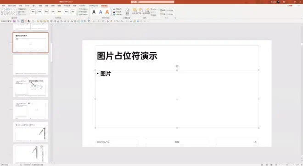Click the thumbnail pane vertical scrollbar

(x=51, y=52)
